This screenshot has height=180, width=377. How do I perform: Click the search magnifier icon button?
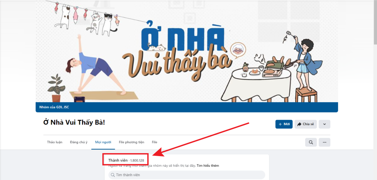pos(311,142)
